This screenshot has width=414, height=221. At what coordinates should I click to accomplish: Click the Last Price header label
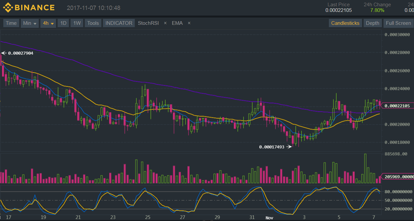[338, 5]
